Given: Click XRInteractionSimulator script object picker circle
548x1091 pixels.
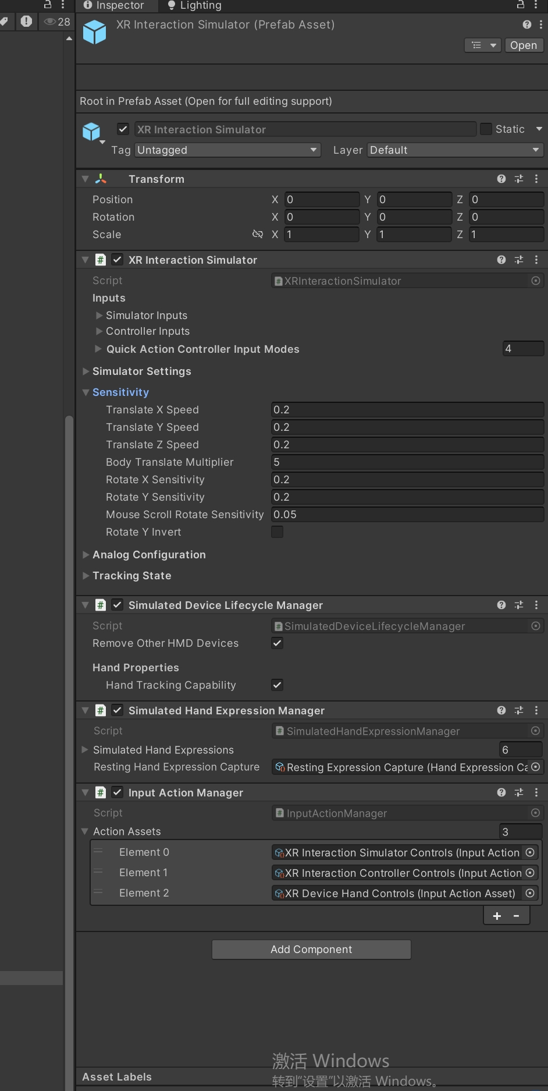Looking at the screenshot, I should point(536,281).
